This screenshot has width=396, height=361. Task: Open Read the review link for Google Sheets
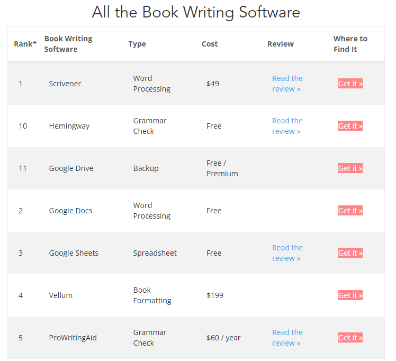coord(287,253)
